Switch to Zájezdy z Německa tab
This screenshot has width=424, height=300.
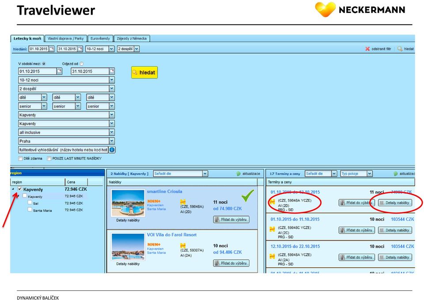point(132,38)
